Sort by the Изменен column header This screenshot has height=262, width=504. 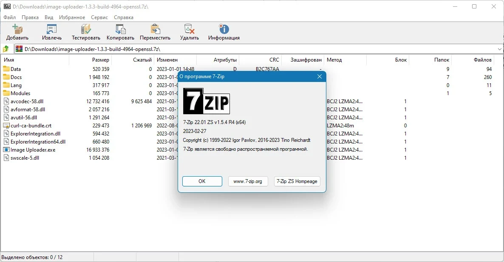[175, 60]
